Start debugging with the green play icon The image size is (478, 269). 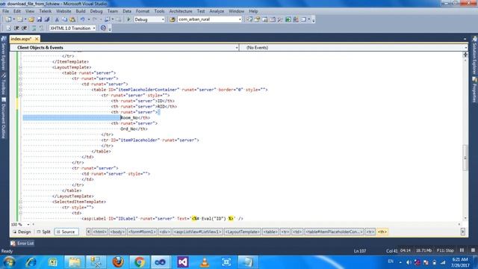click(128, 19)
